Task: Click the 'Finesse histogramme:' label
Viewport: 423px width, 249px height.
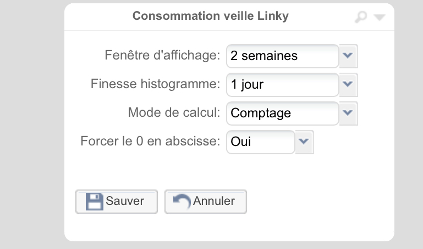Action: pyautogui.click(x=155, y=84)
